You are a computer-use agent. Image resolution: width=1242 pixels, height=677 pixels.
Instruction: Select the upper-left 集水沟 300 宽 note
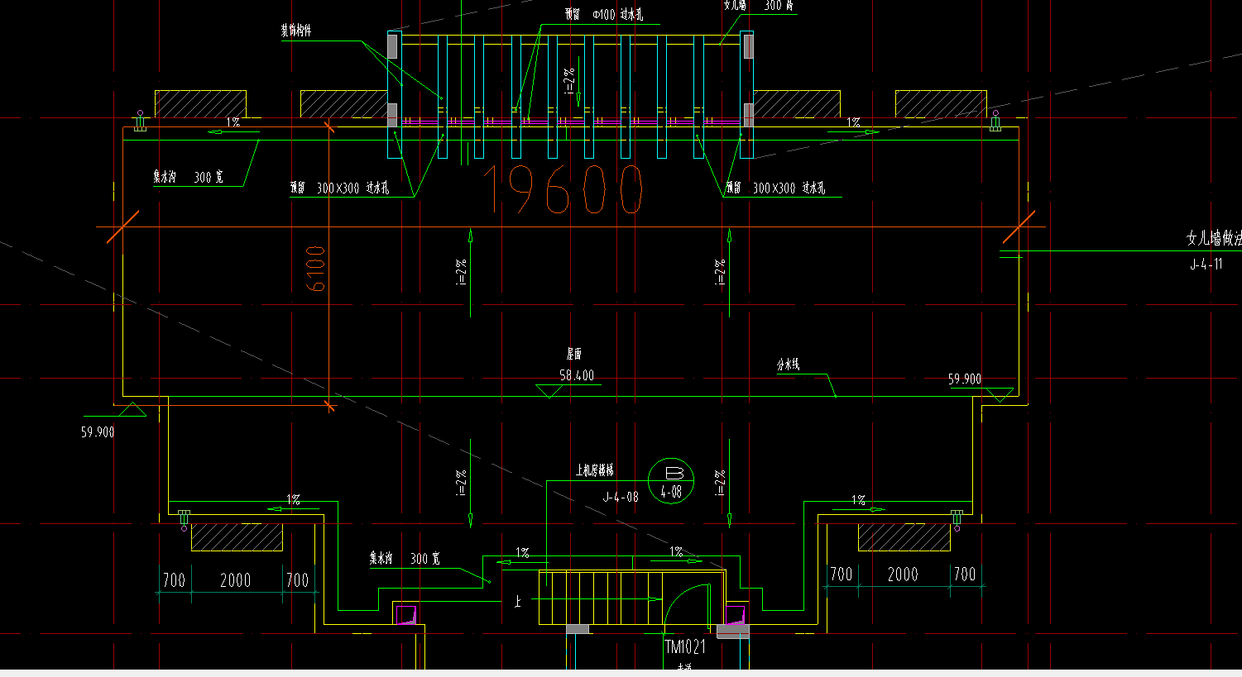coord(188,177)
